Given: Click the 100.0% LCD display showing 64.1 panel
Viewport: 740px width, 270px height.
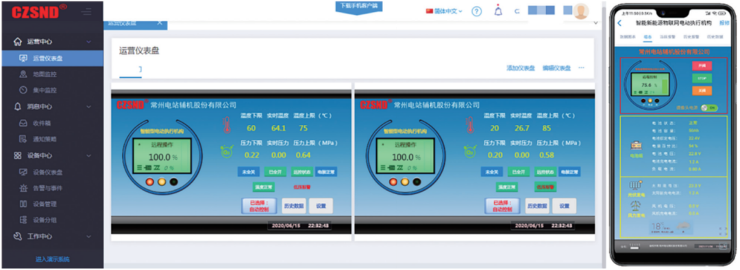Looking at the screenshot, I should (162, 157).
